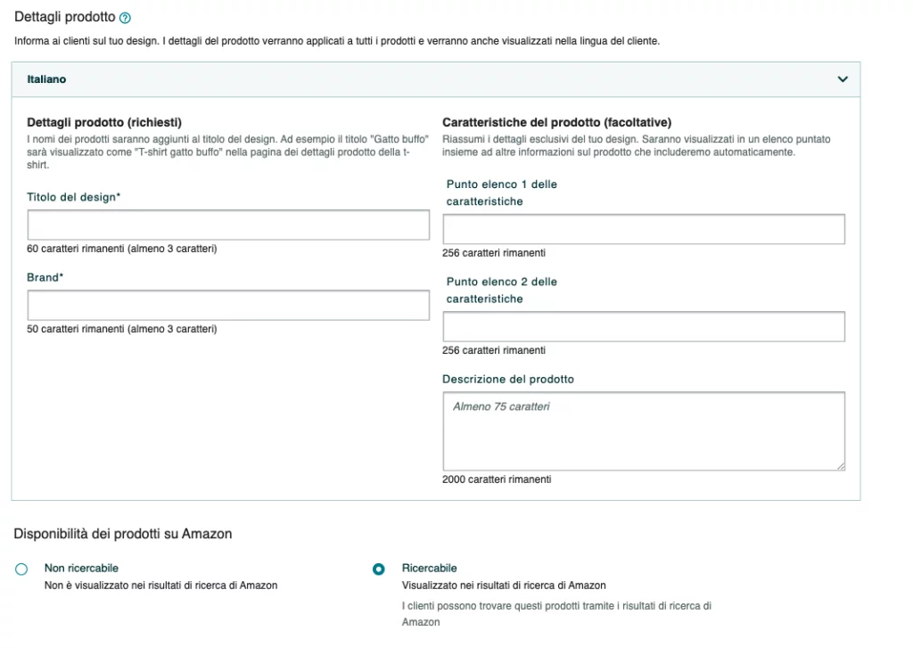913x647 pixels.
Task: Click the Titolo del design* field label
Action: coord(73,197)
